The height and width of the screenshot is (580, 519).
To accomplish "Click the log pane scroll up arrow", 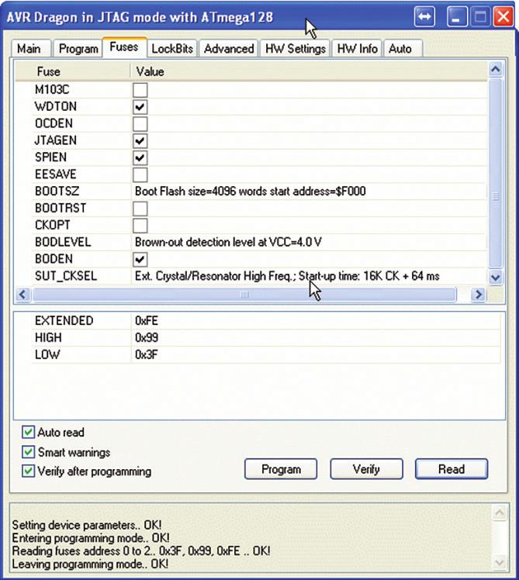I will coord(500,513).
